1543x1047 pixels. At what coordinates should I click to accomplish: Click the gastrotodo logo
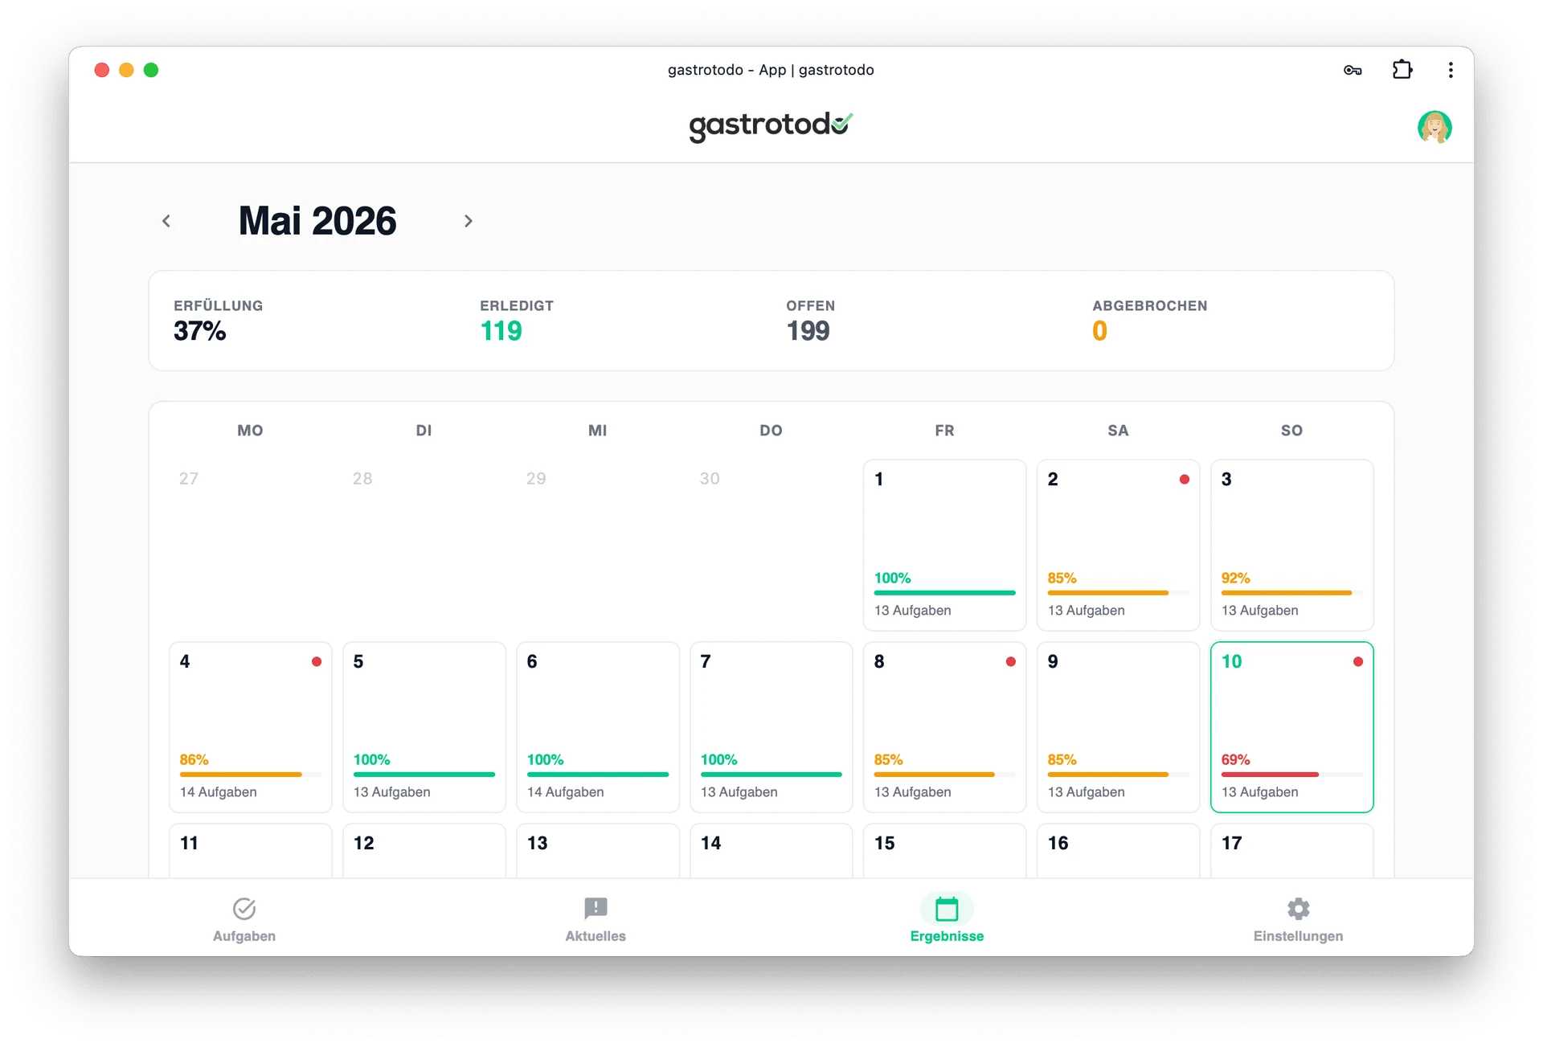click(x=771, y=125)
